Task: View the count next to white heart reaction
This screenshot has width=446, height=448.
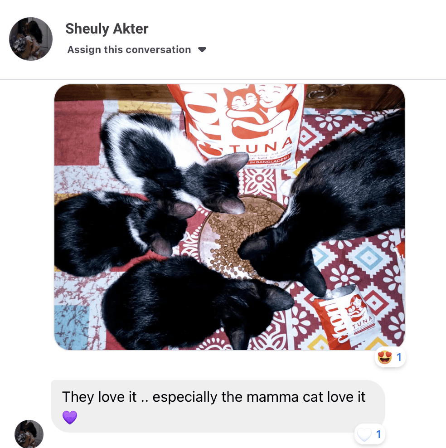Action: [378, 434]
